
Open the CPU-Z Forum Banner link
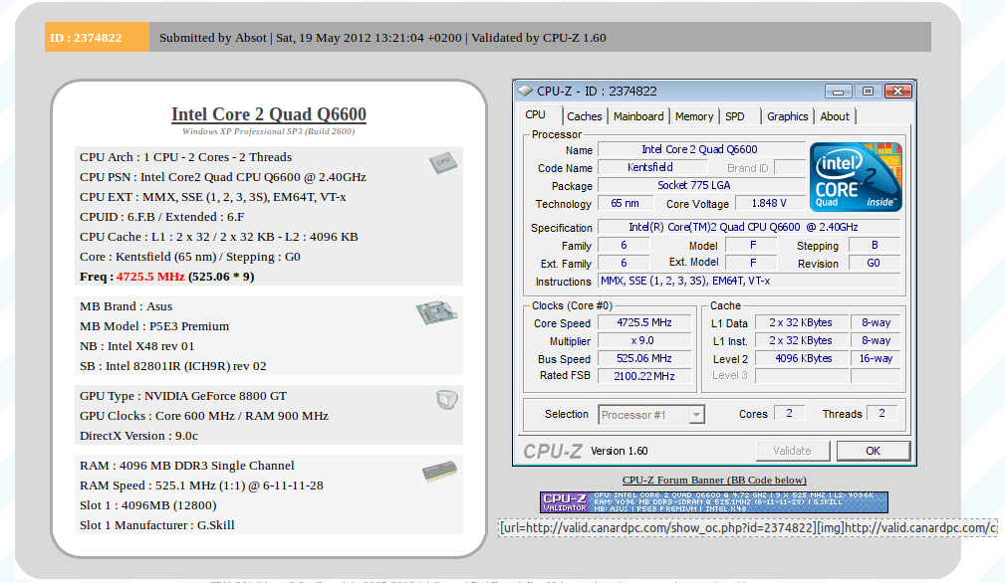coord(714,480)
